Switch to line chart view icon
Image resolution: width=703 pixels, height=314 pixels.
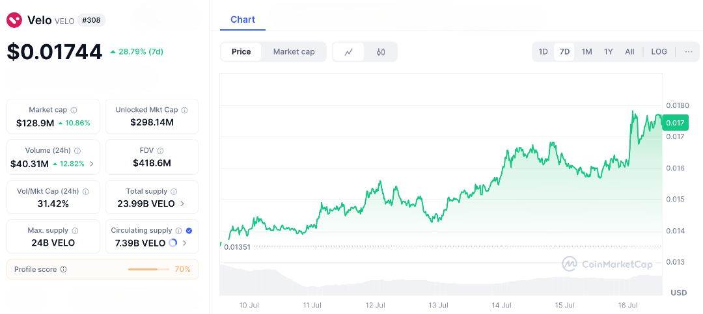coord(349,52)
